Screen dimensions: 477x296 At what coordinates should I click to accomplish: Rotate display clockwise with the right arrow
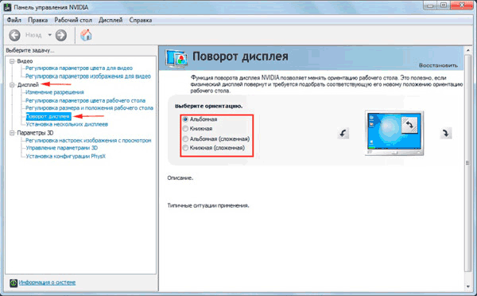(446, 133)
